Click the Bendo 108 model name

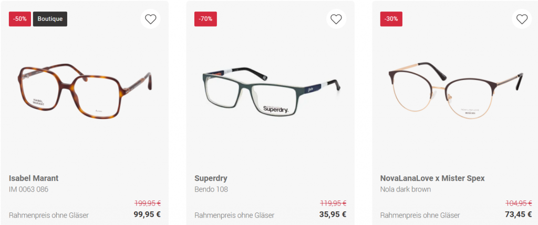[211, 189]
